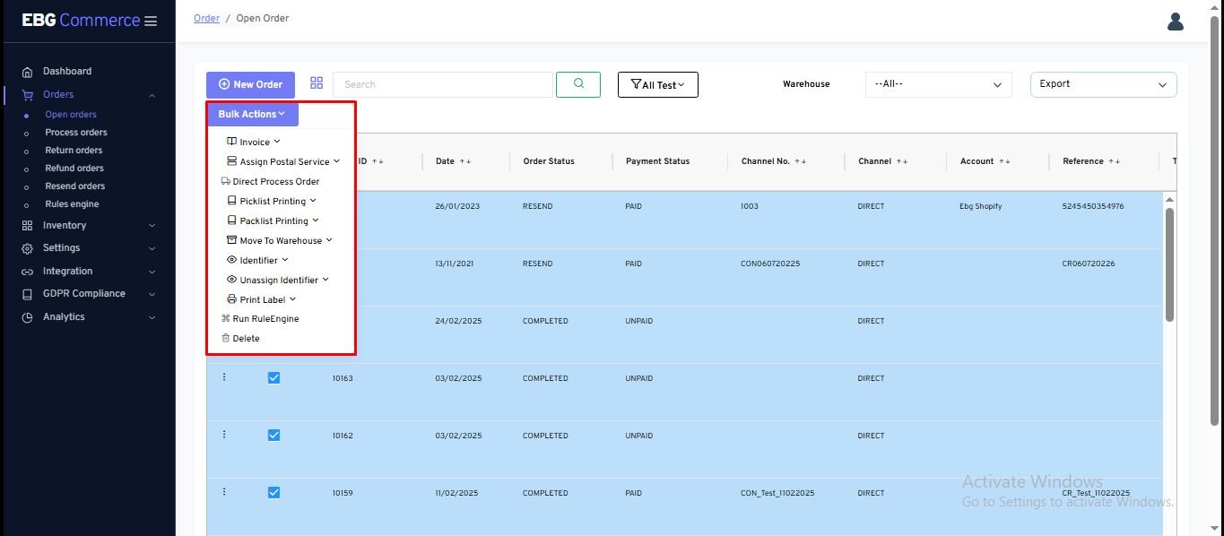Click the Date column sort arrows

point(465,161)
